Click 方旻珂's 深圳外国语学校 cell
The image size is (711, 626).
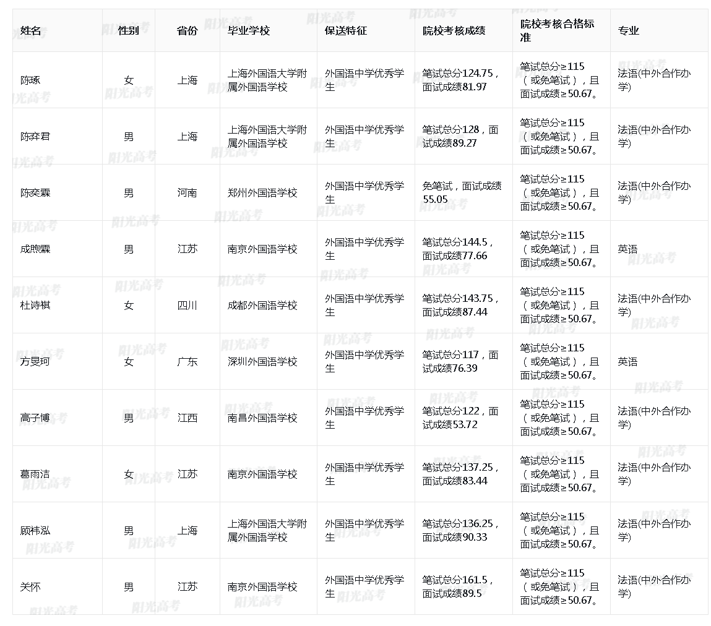(265, 361)
